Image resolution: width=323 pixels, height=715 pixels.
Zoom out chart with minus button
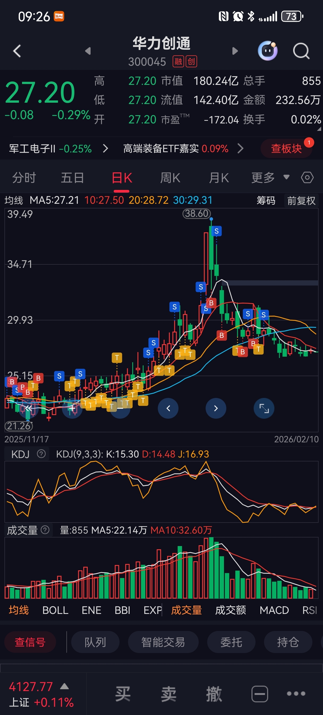point(120,408)
